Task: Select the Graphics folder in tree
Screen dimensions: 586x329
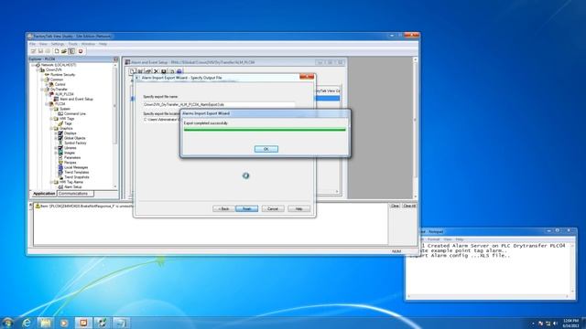Action: (66, 128)
